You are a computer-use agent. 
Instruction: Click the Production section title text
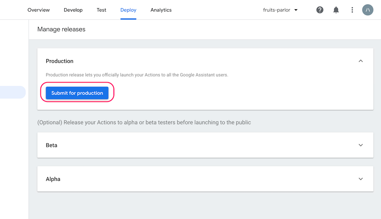pyautogui.click(x=60, y=61)
